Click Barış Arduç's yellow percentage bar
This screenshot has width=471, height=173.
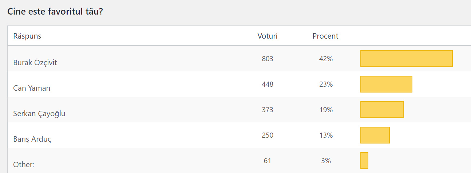[x=375, y=135]
